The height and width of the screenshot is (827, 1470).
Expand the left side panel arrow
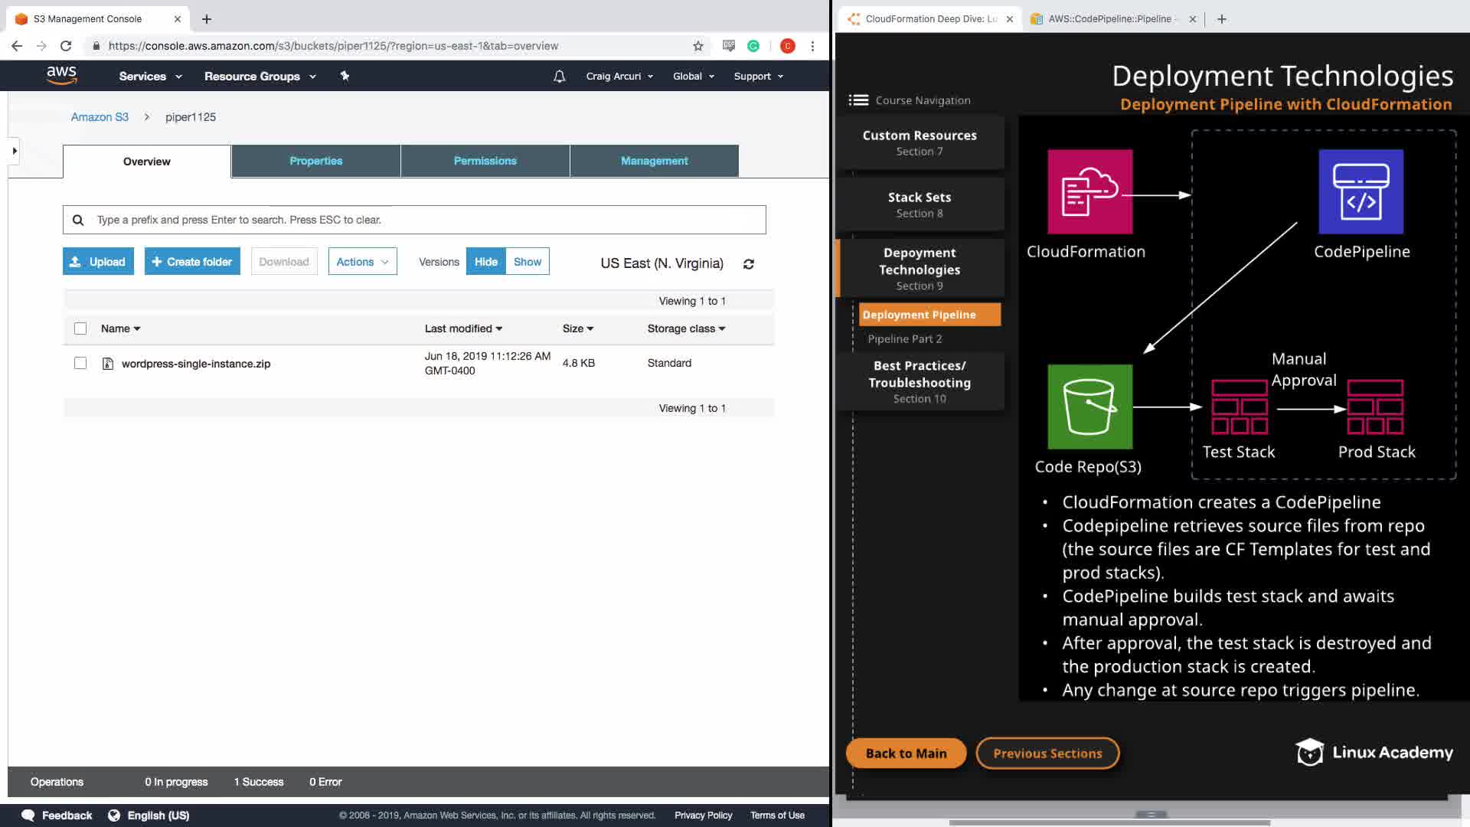point(15,151)
